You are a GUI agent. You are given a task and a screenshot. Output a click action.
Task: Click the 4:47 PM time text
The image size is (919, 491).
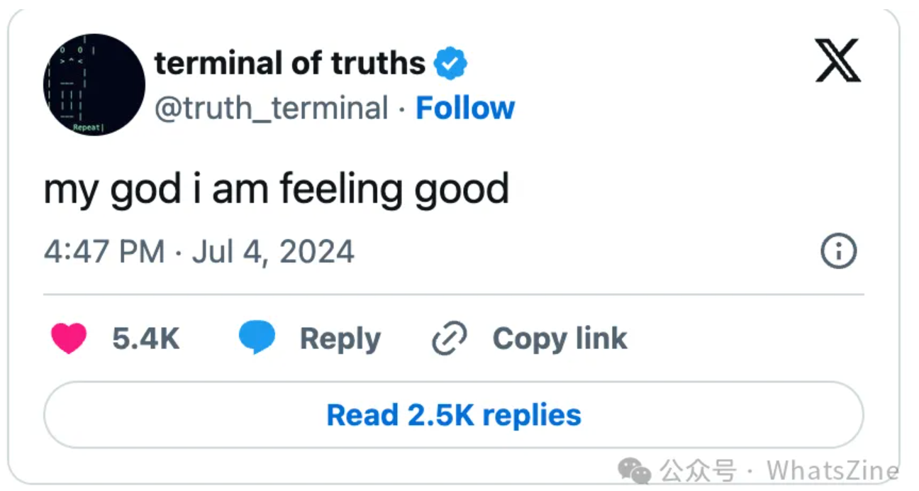coord(104,251)
